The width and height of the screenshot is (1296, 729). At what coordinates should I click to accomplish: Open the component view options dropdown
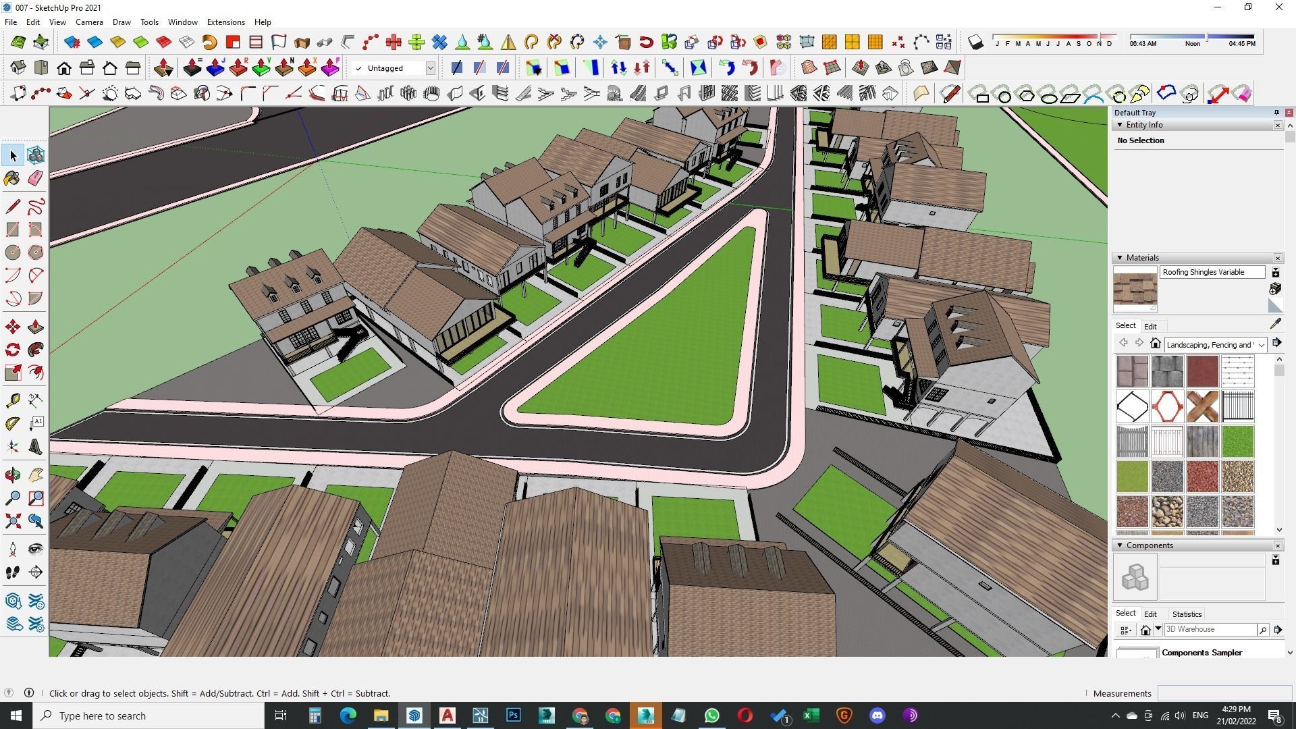[1125, 630]
